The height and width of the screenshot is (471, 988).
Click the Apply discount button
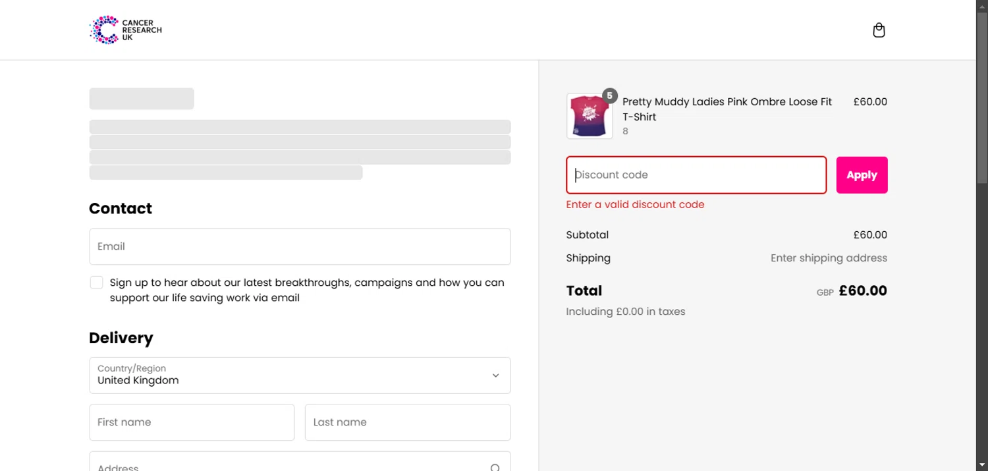862,175
